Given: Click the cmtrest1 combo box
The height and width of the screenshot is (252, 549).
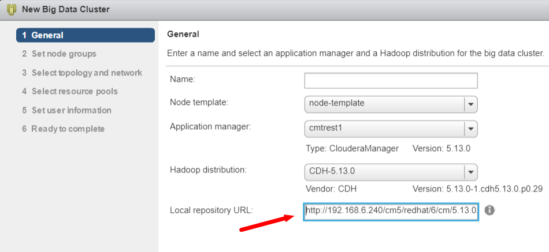Looking at the screenshot, I should coord(391,129).
